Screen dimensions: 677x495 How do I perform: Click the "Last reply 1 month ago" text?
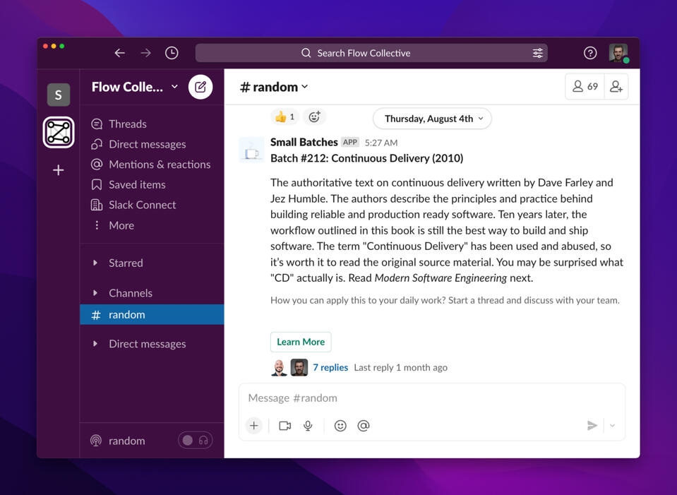coord(401,368)
